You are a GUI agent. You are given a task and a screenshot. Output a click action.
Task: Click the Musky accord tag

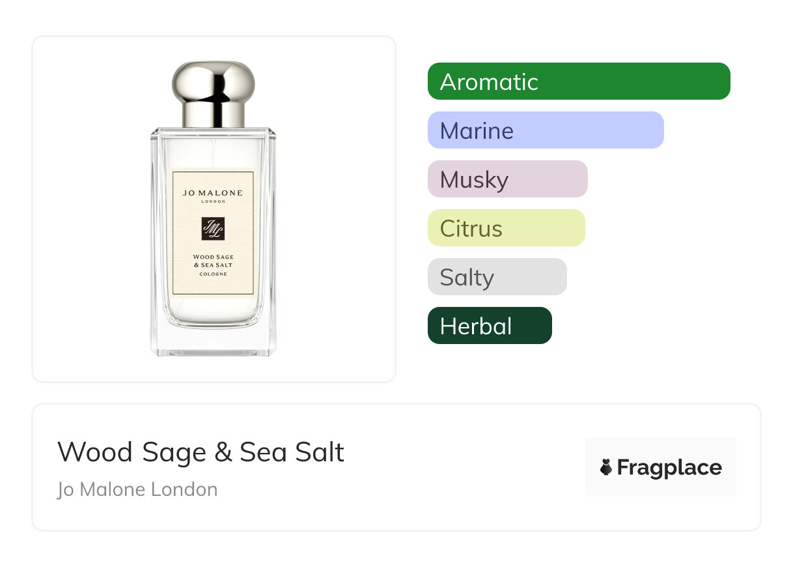[507, 179]
